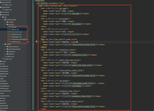The image size is (154, 111).
Task: Select the Evaluate folder
Action: (x=3, y=76)
